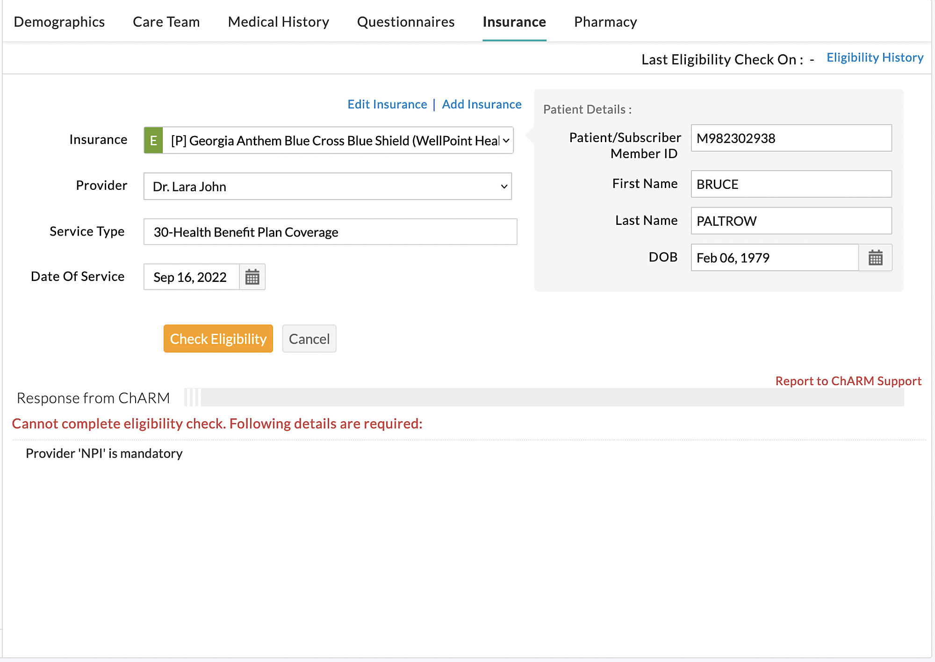
Task: Click the Cancel button
Action: coord(309,338)
